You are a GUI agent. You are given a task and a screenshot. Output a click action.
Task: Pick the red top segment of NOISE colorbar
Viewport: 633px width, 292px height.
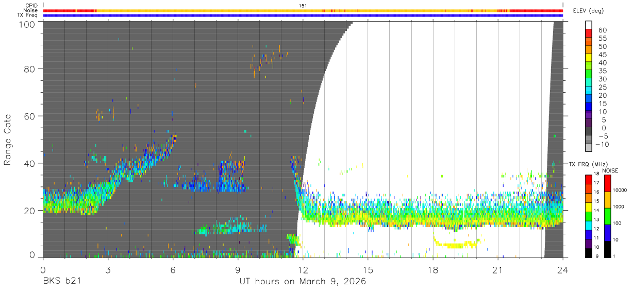(608, 183)
